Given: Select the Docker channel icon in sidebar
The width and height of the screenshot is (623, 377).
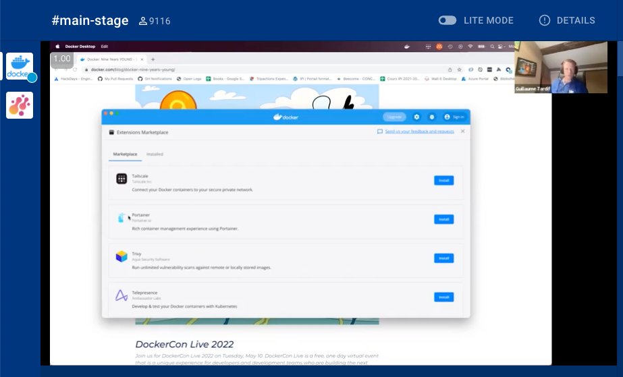Looking at the screenshot, I should click(20, 66).
